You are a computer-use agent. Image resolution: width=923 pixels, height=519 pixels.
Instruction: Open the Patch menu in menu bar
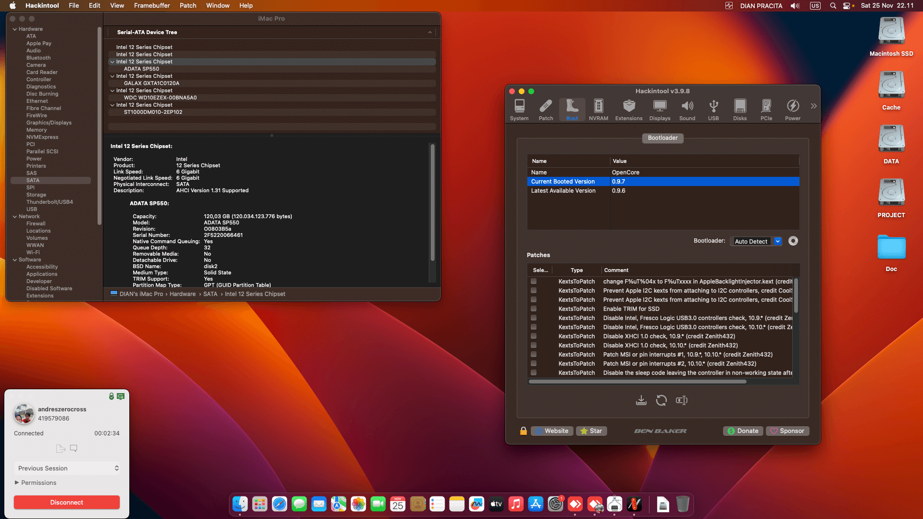188,5
